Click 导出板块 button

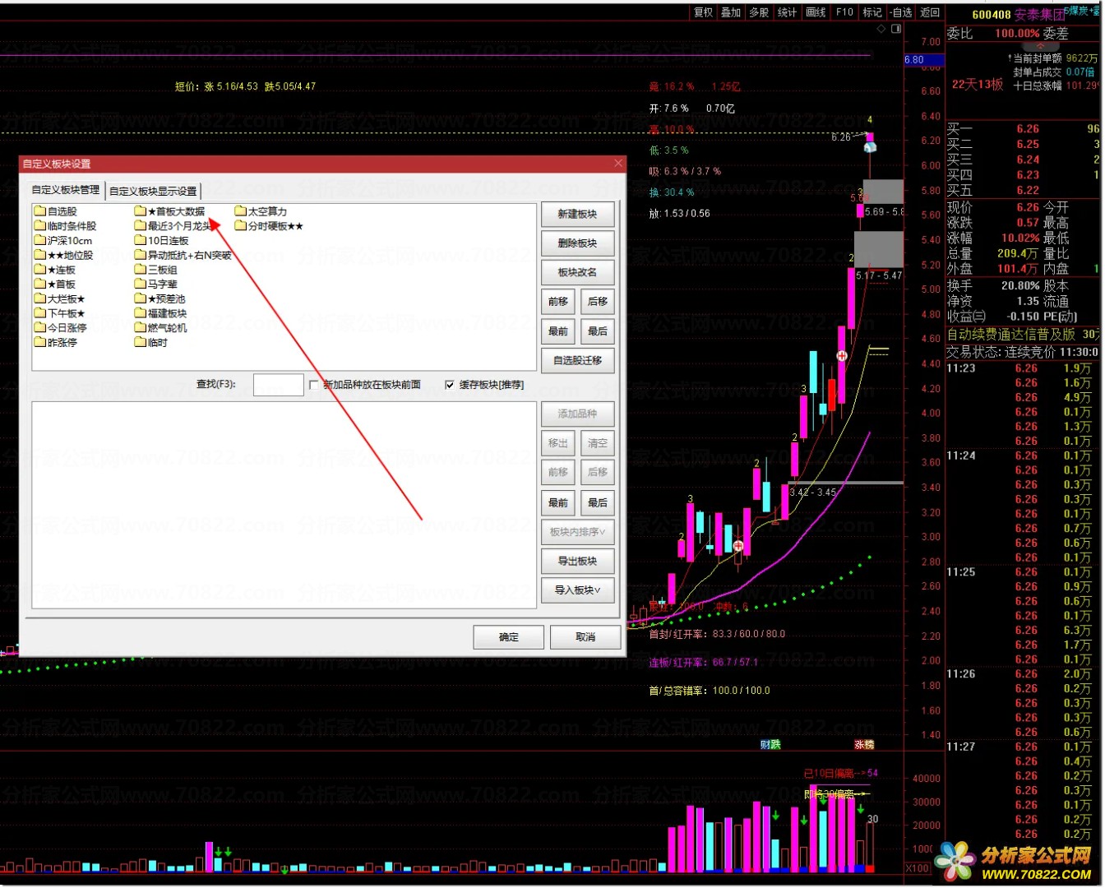[578, 561]
